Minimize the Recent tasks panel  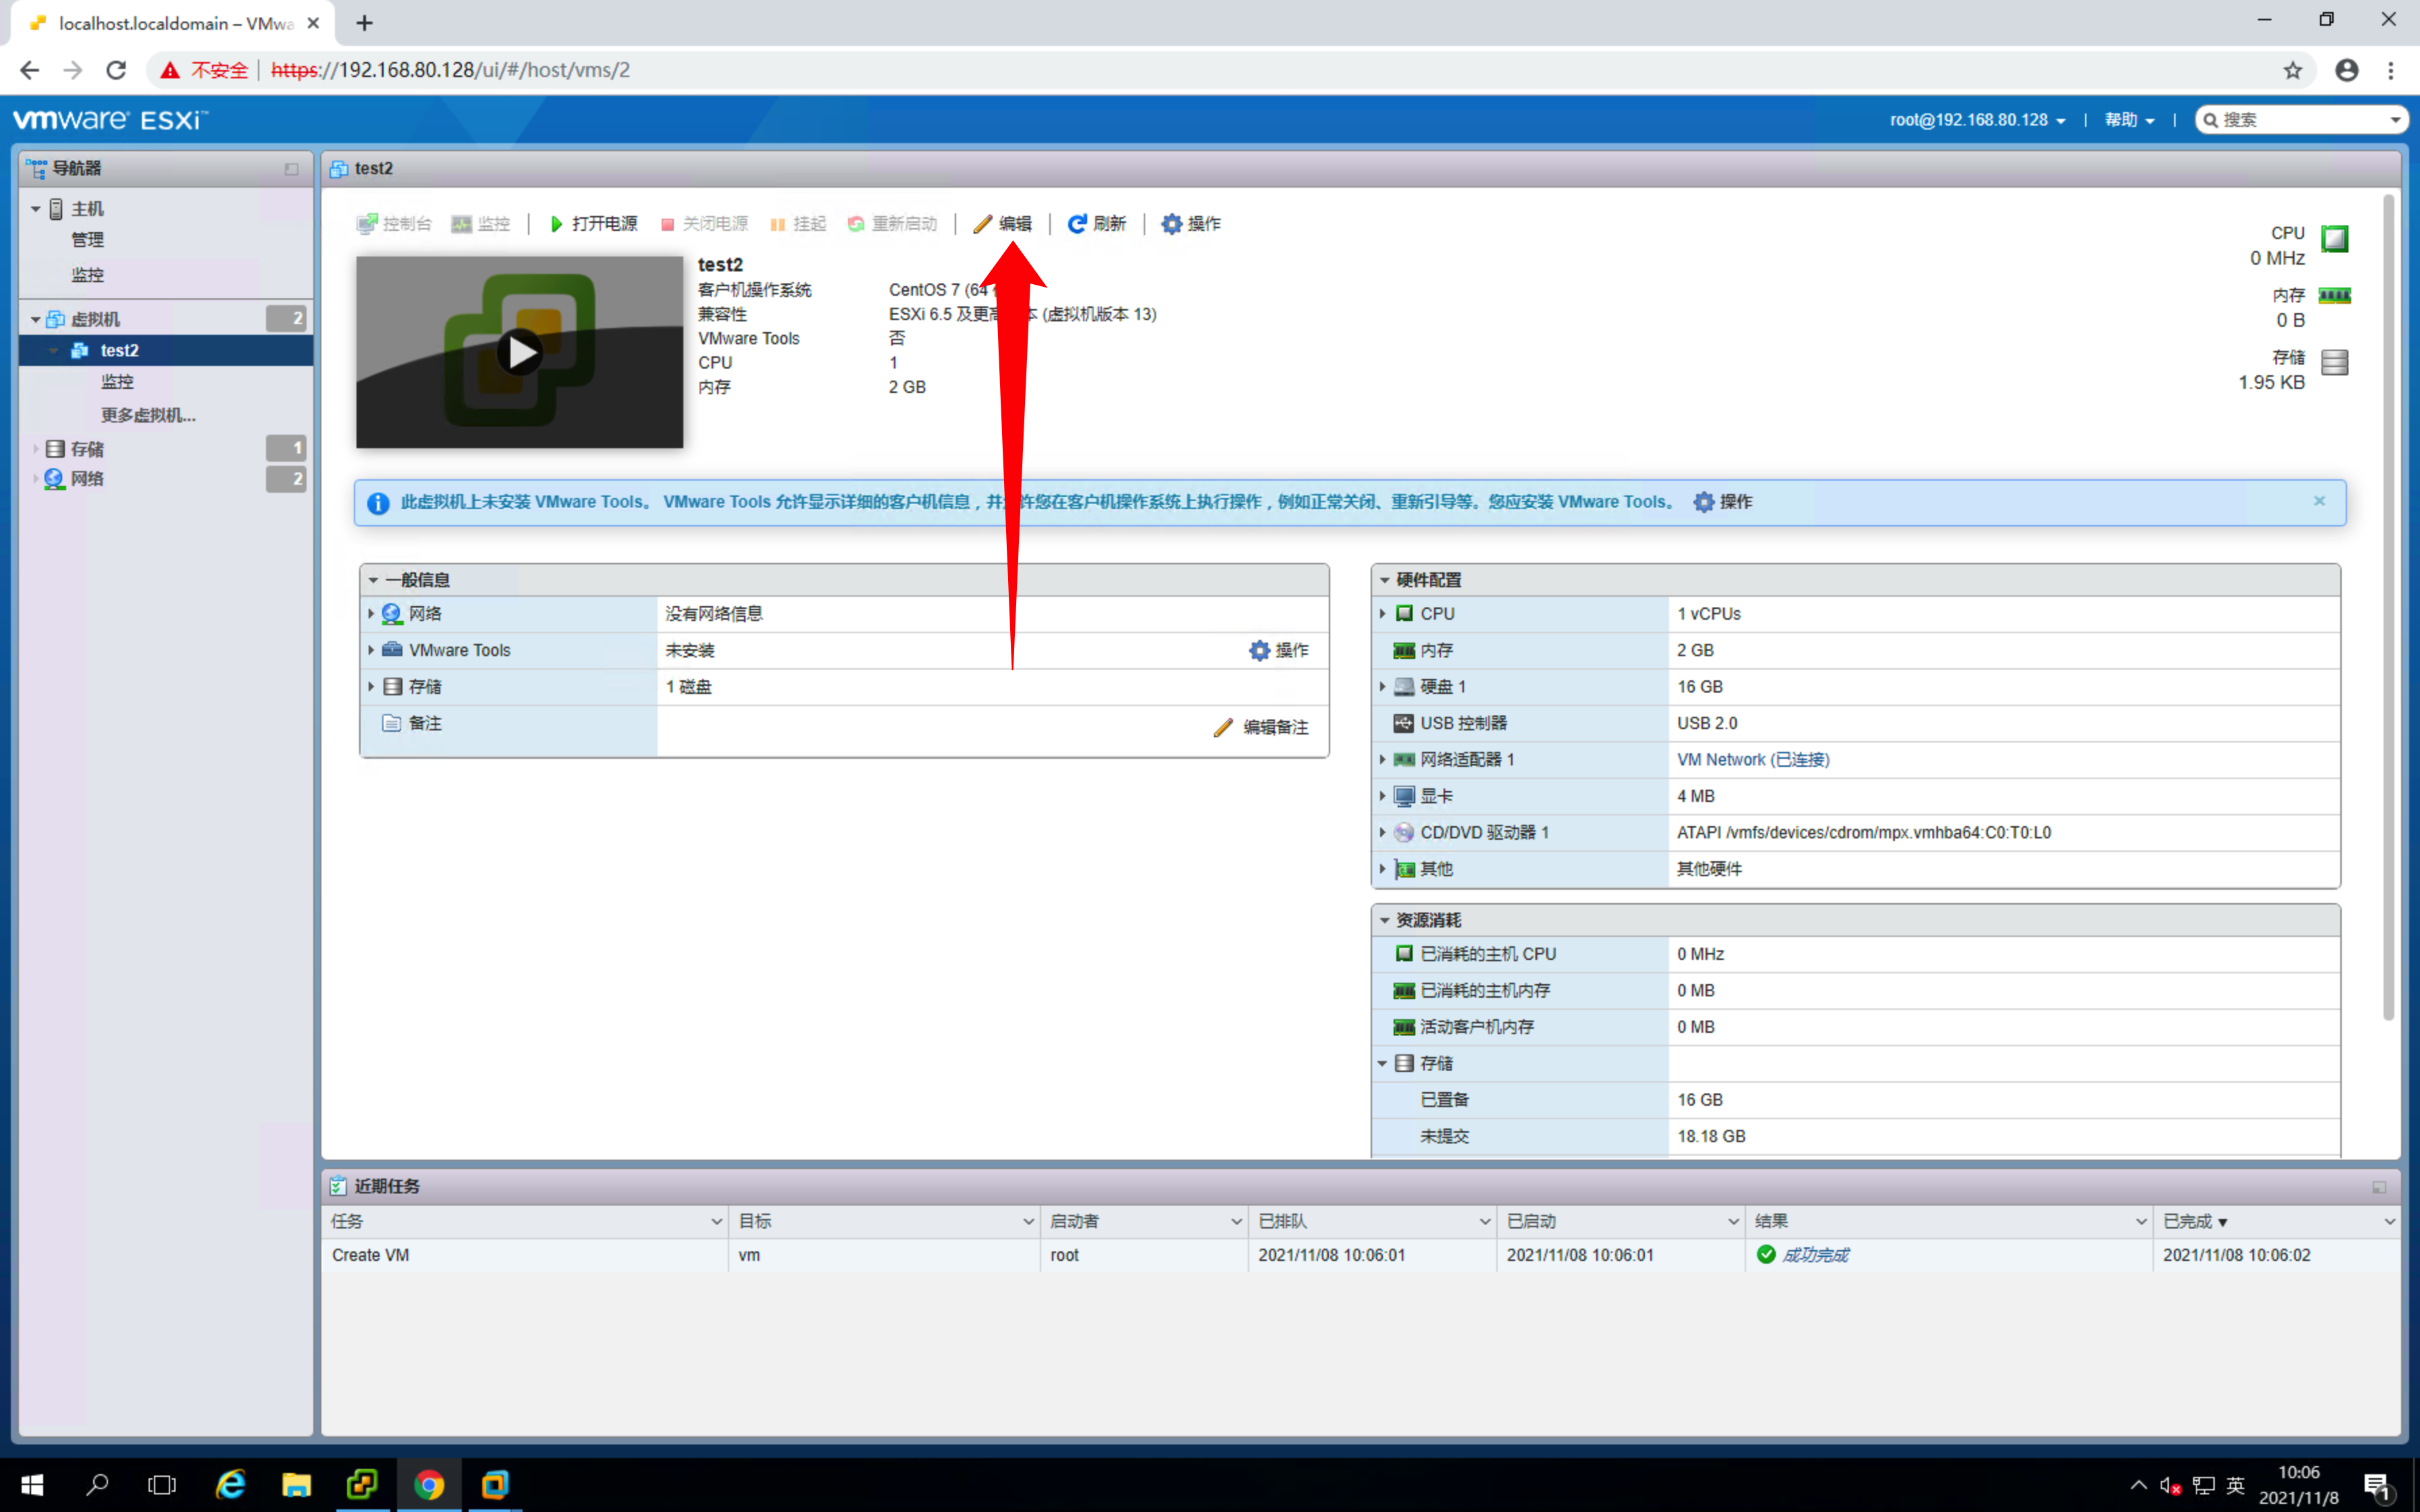(x=2378, y=1187)
